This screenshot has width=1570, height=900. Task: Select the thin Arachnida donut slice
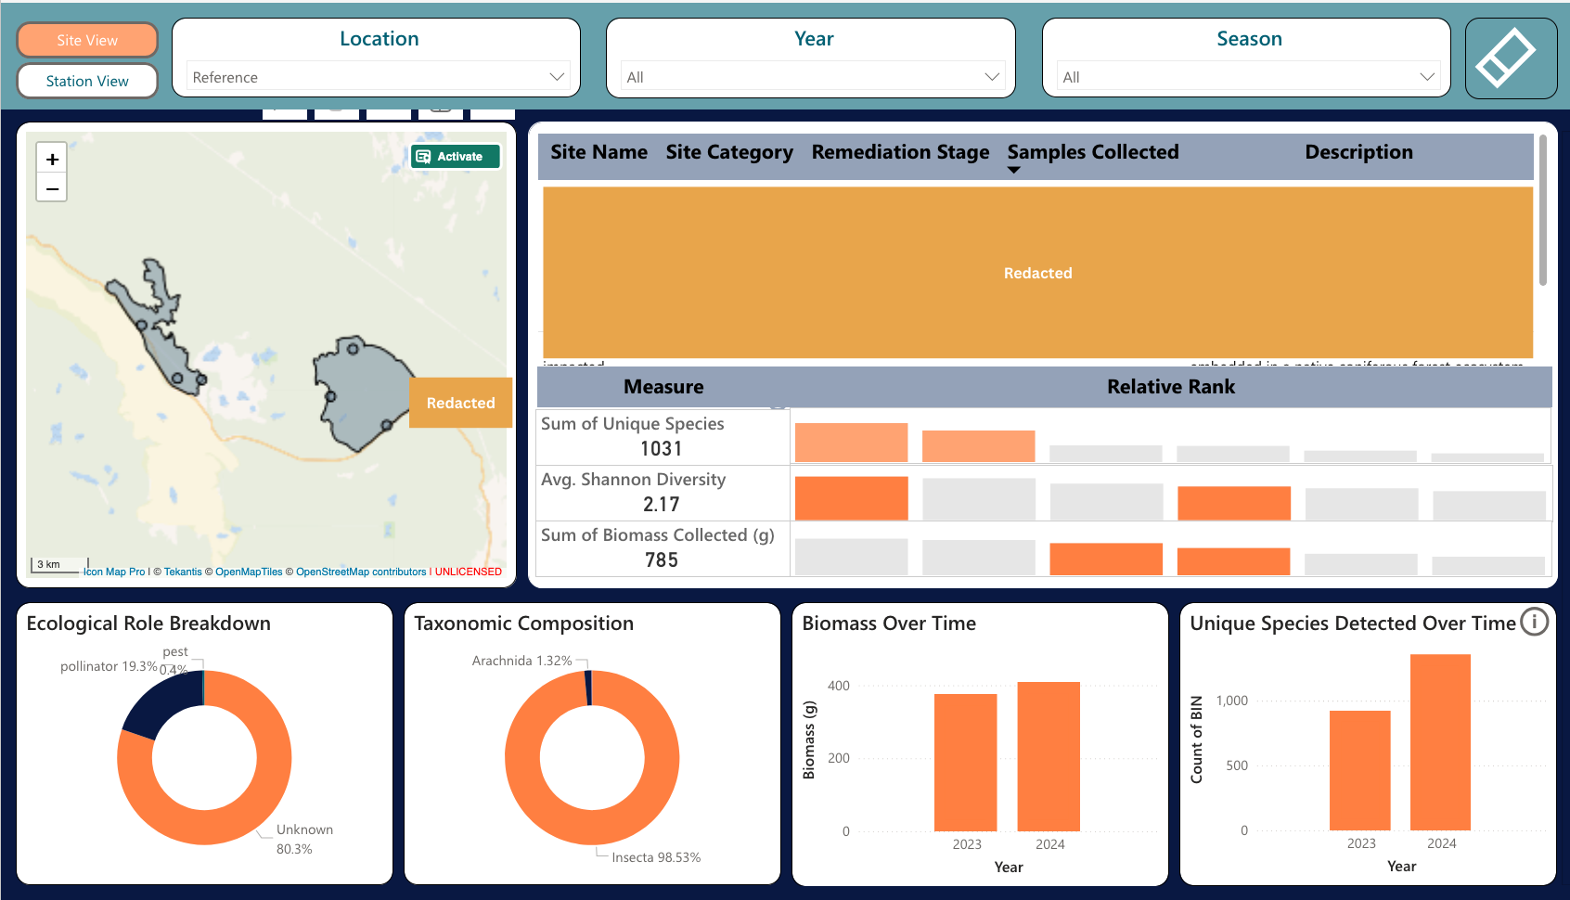coord(588,688)
